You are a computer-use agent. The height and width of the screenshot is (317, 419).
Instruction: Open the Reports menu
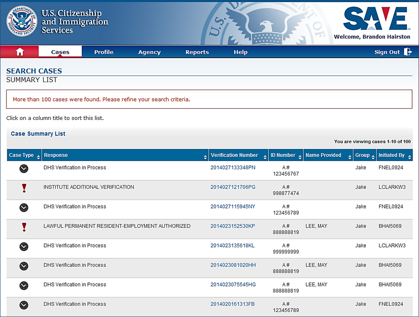(x=197, y=52)
